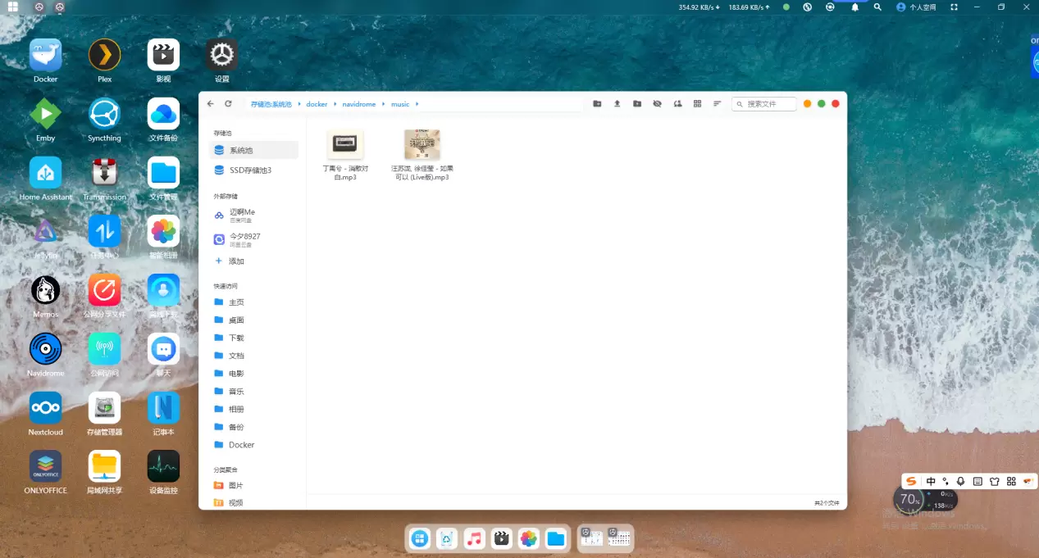Click 添加 to add external storage
The image size is (1039, 558).
pyautogui.click(x=236, y=261)
